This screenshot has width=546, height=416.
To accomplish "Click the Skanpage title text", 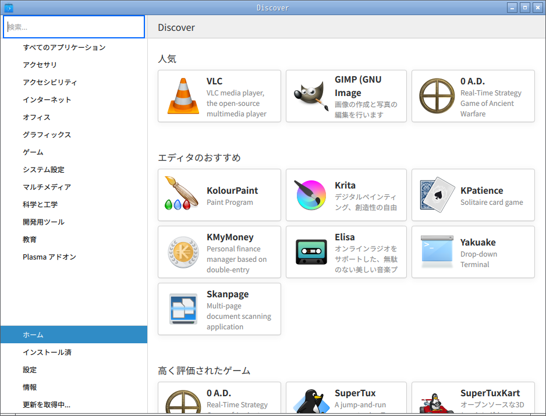I will click(228, 294).
